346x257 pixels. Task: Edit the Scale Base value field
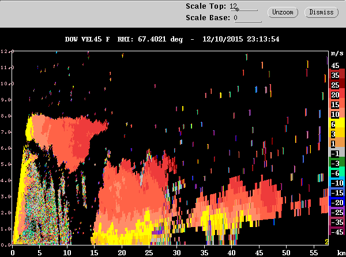[247, 18]
